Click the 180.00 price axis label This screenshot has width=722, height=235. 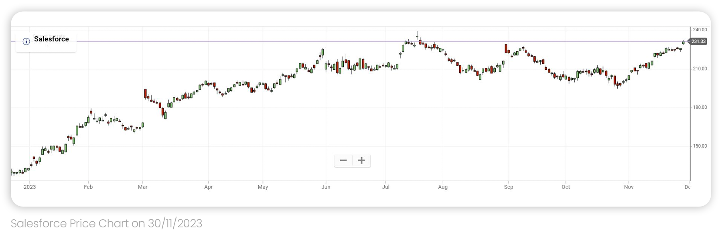[x=700, y=107]
